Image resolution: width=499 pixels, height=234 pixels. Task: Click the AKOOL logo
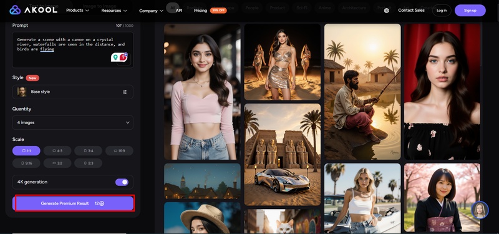[34, 10]
